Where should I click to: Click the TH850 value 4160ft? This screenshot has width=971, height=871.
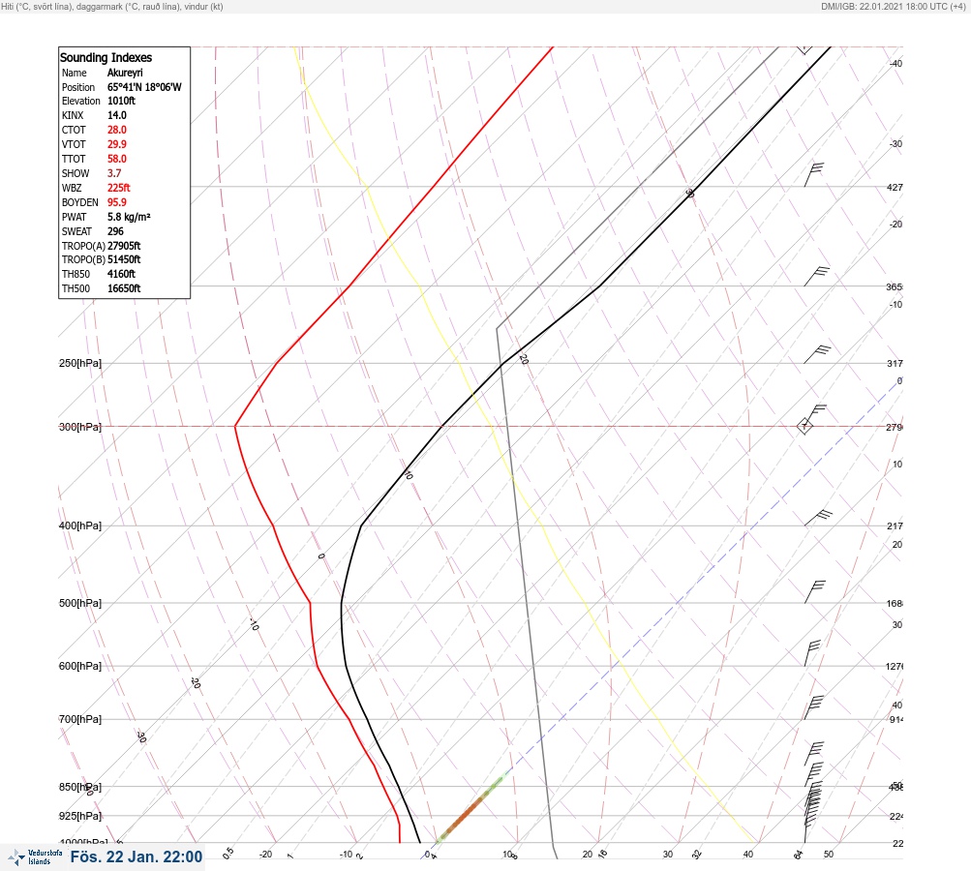coord(121,274)
